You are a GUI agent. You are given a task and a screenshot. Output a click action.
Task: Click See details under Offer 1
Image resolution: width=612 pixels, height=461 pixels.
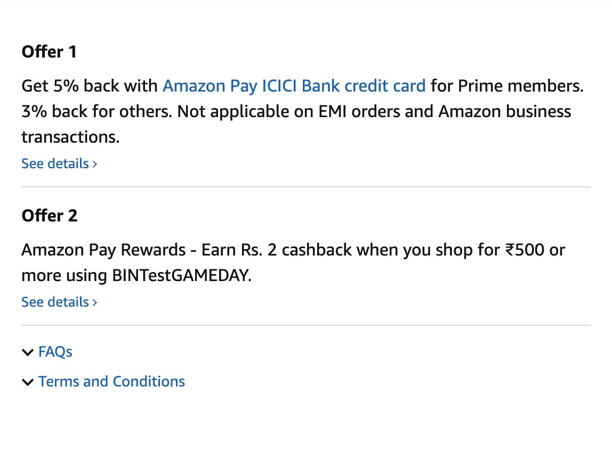pos(55,163)
